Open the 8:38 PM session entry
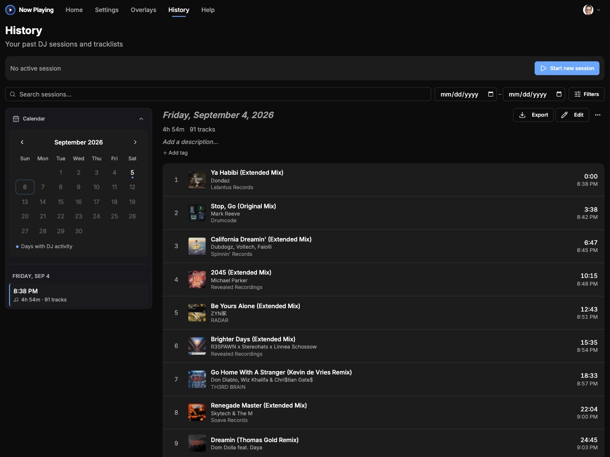Image resolution: width=610 pixels, height=457 pixels. tap(79, 295)
